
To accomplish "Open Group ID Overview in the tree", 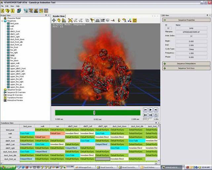I will (x=15, y=95).
